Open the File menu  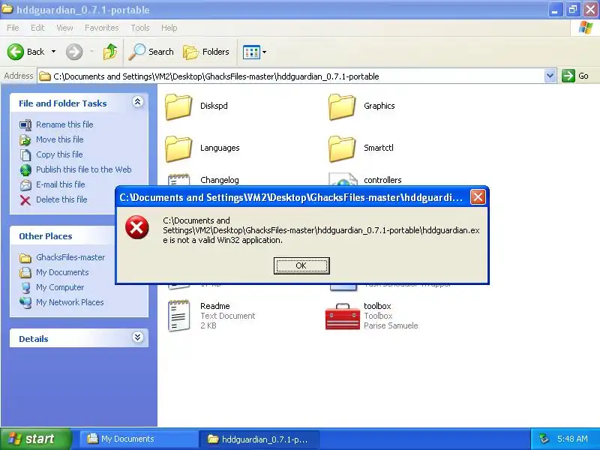click(13, 28)
